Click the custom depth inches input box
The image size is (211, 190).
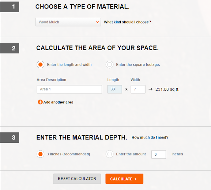159,154
